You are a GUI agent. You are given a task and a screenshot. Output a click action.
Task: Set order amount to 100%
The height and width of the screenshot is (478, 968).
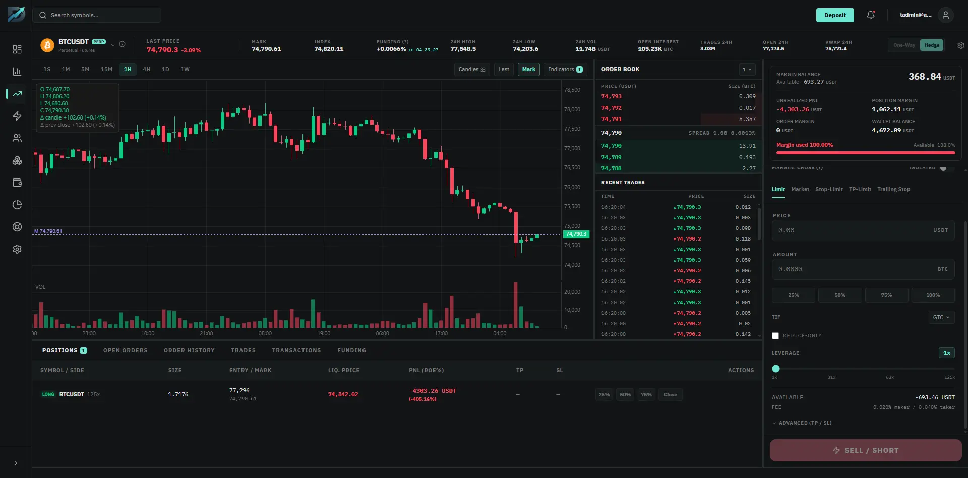(x=933, y=295)
